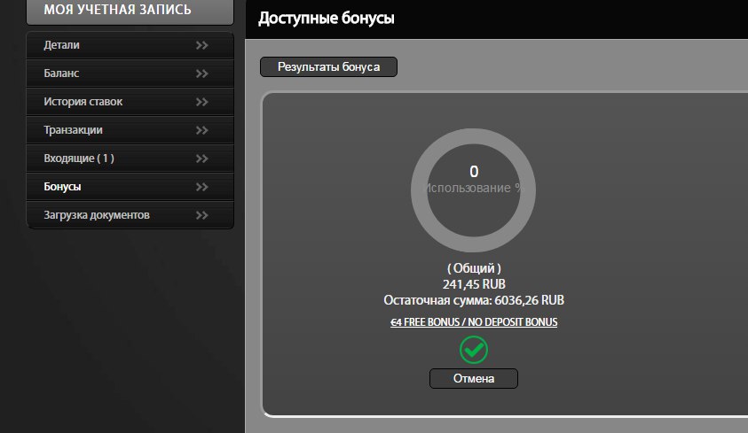This screenshot has height=433, width=748.
Task: Open the Транзакции menu item
Action: pos(130,130)
